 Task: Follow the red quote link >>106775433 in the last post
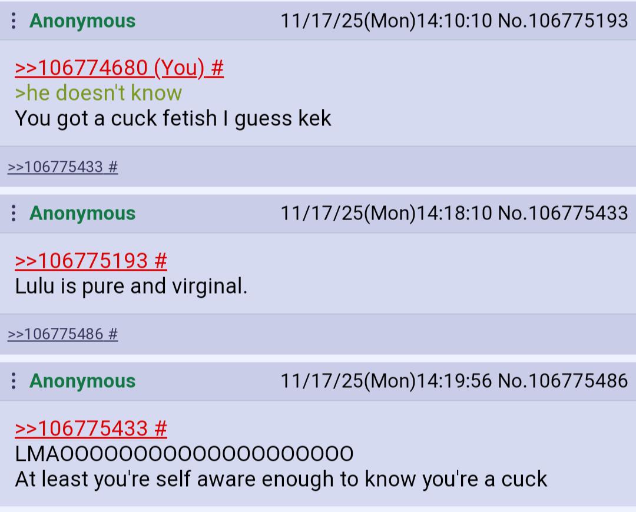pyautogui.click(x=81, y=428)
